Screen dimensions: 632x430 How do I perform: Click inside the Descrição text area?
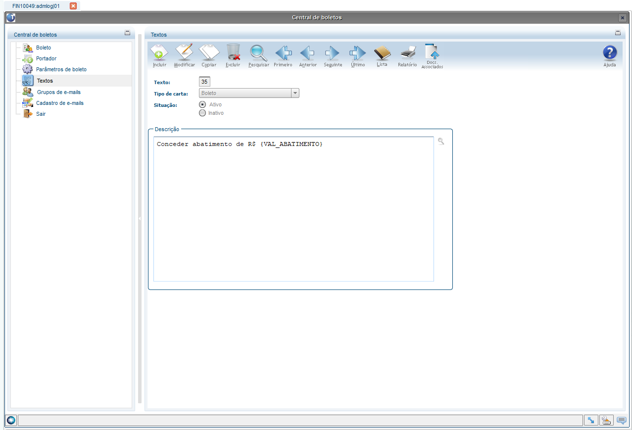point(293,209)
